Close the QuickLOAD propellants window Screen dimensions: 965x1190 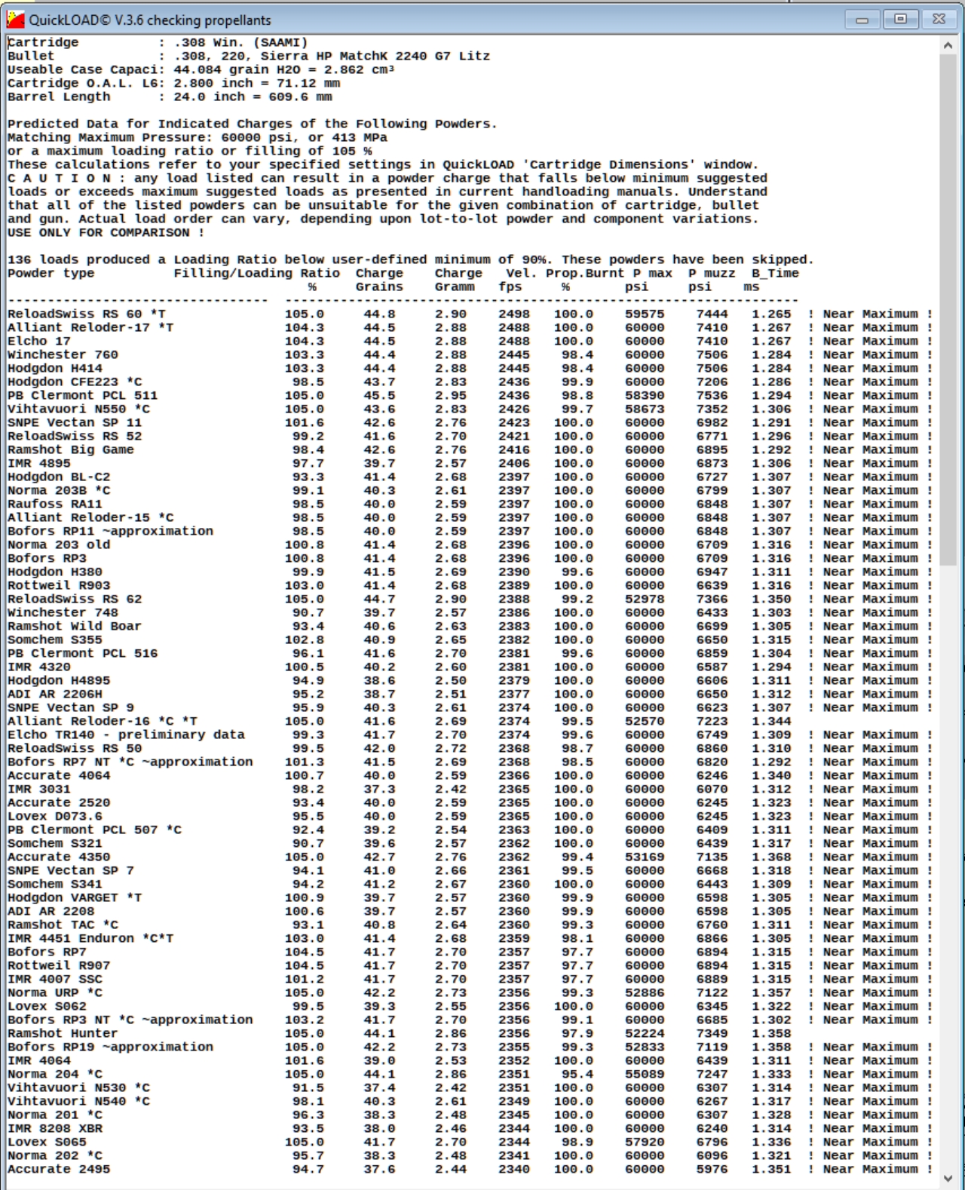939,20
